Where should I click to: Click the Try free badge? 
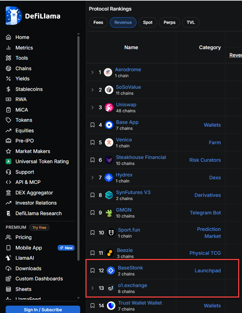(x=39, y=227)
